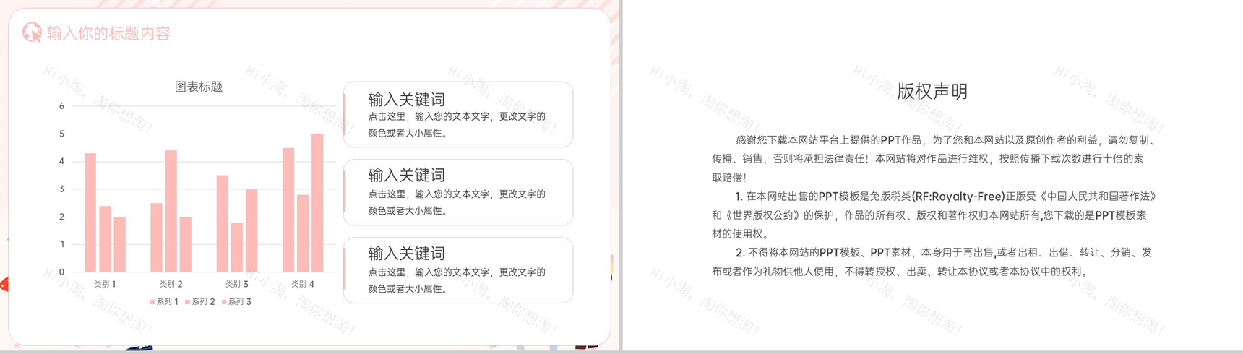The width and height of the screenshot is (1243, 354).
Task: Select the 系列 1 legend marker
Action: click(x=152, y=302)
